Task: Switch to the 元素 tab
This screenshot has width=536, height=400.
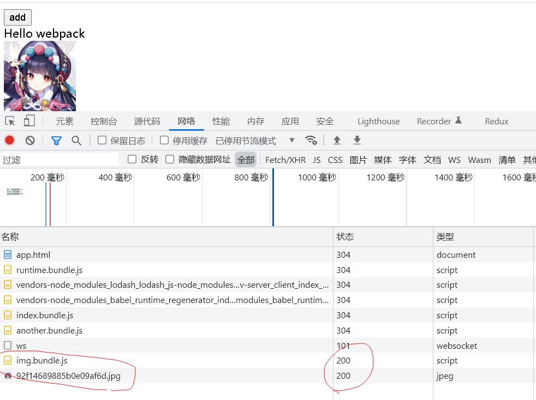Action: [64, 122]
